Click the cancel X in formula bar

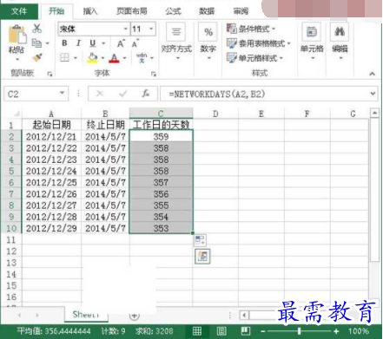point(100,94)
